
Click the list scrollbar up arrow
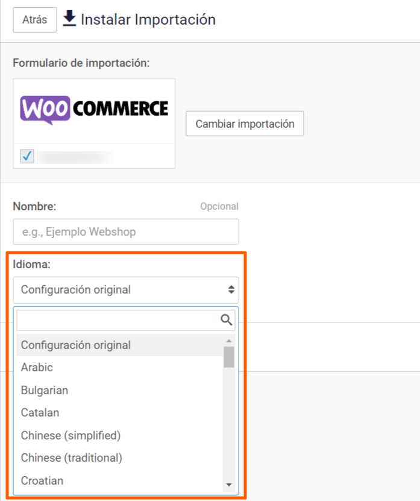point(229,341)
